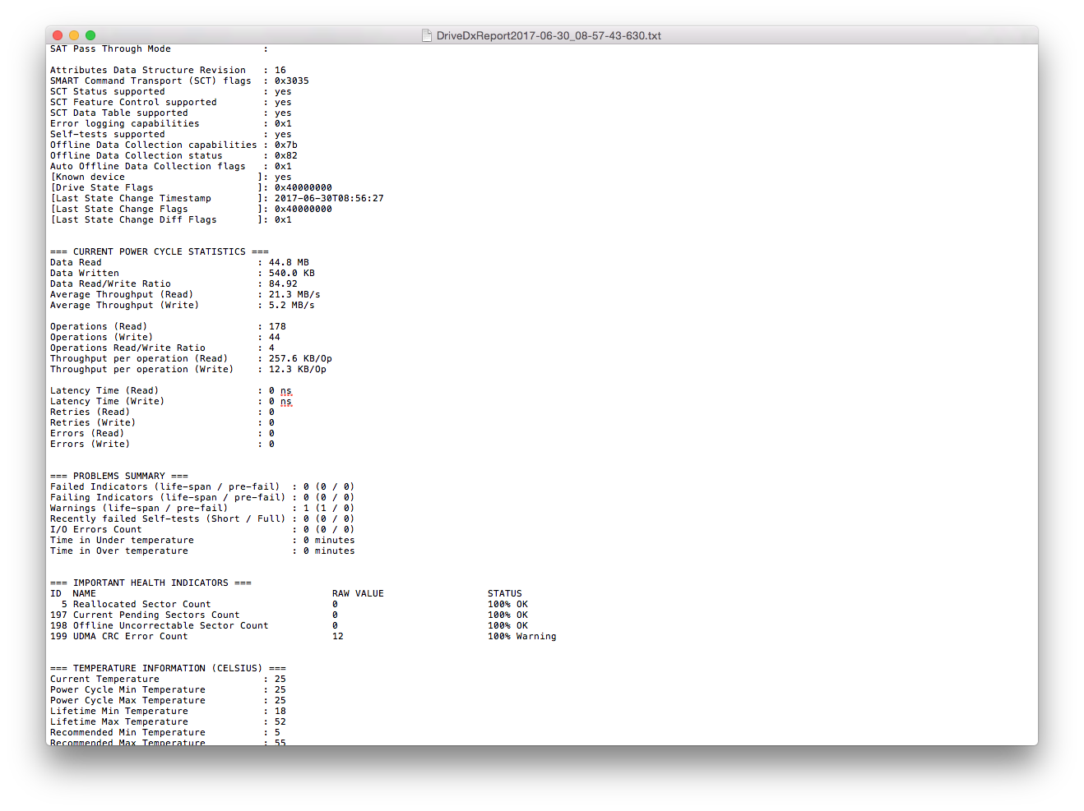Click the "Warnings (life-span / pre-fail)" label

tap(139, 509)
